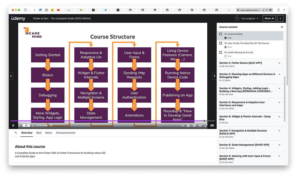Open lecture 14 How To Get The Most
The image size is (297, 177).
pyautogui.click(x=250, y=45)
